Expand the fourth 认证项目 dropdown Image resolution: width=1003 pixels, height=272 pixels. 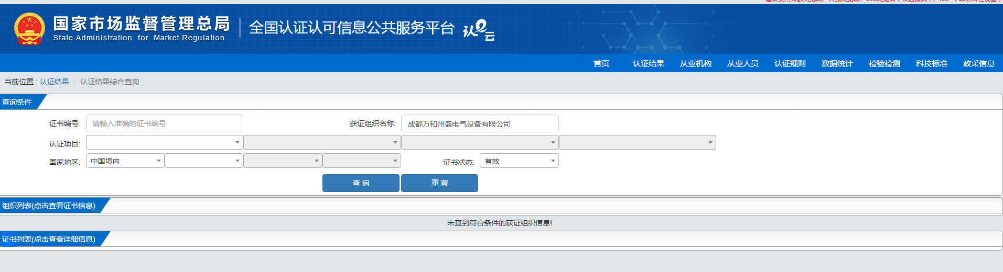[638, 142]
